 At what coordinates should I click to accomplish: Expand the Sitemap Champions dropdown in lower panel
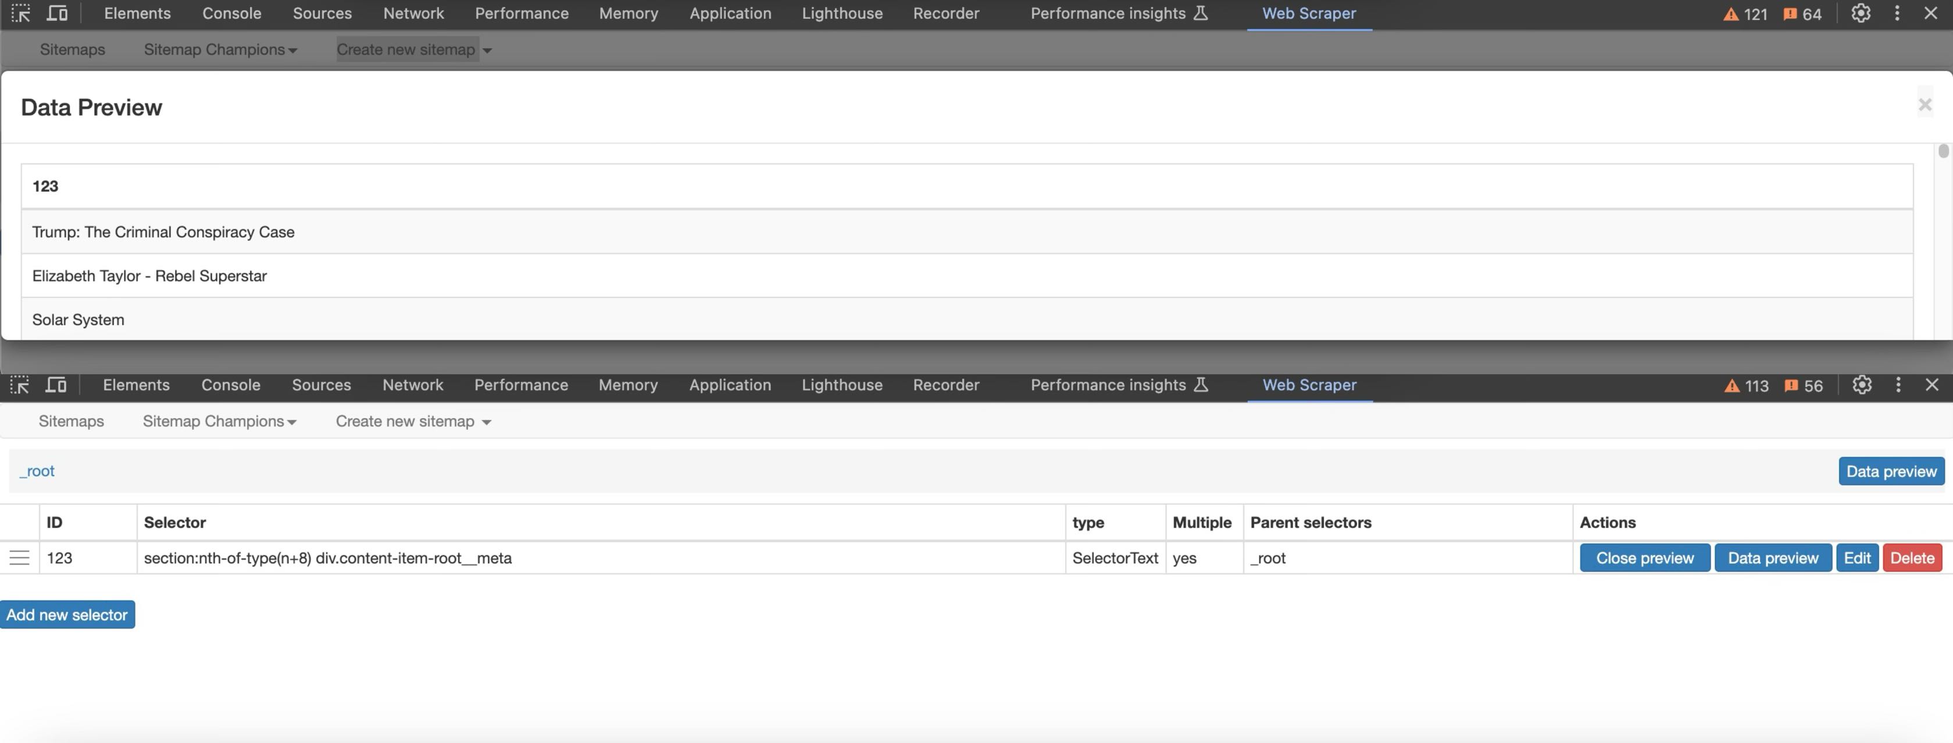(219, 421)
